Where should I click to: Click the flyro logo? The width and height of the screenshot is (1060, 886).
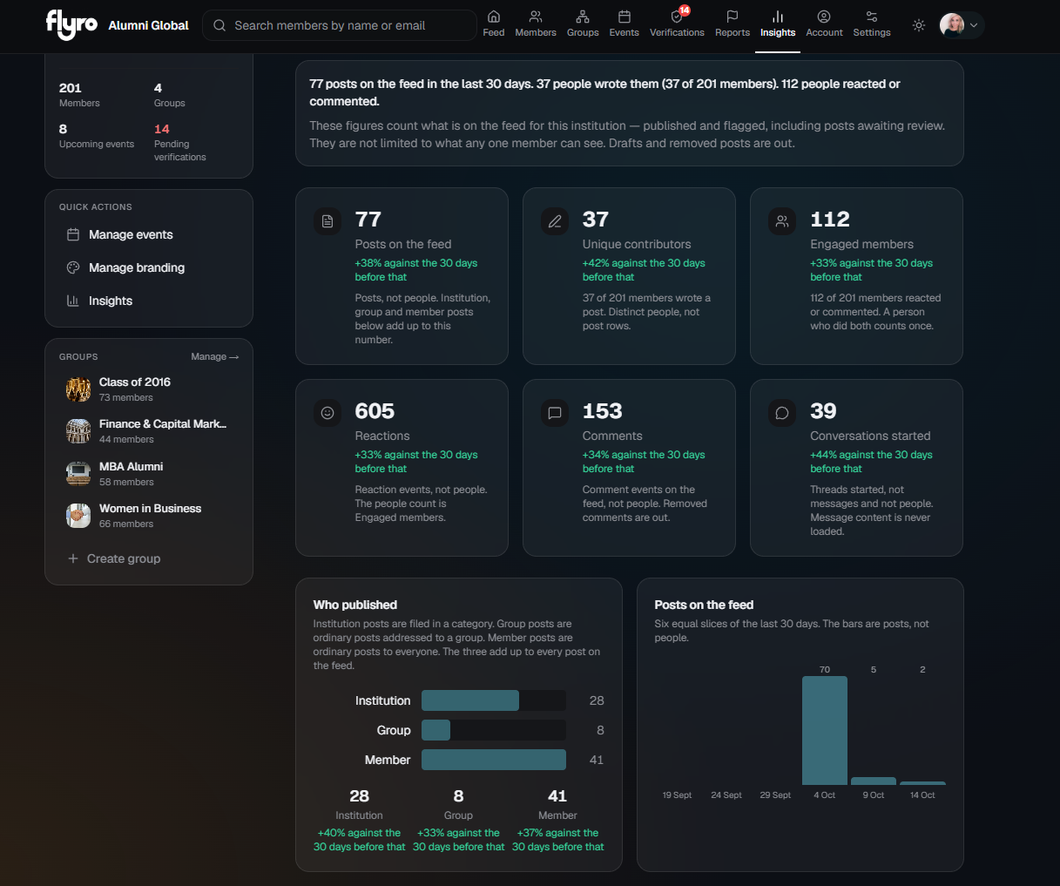(x=71, y=24)
